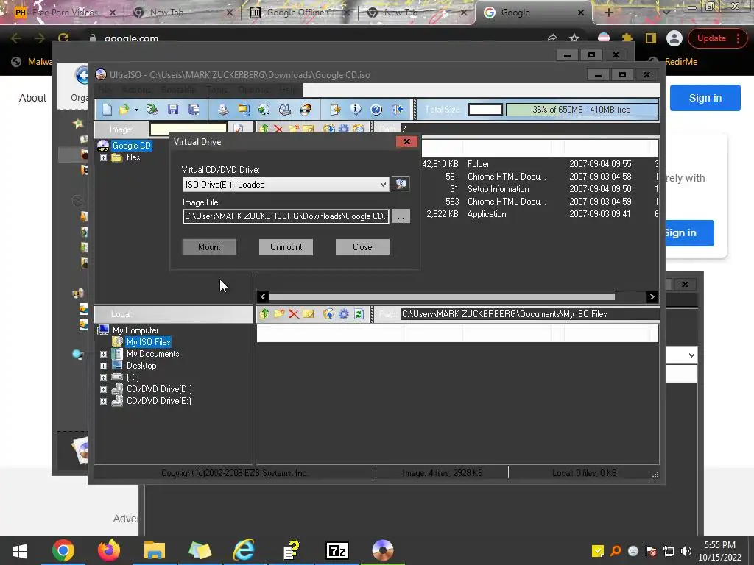Click the Add to image icon in Local toolbar

pos(328,314)
